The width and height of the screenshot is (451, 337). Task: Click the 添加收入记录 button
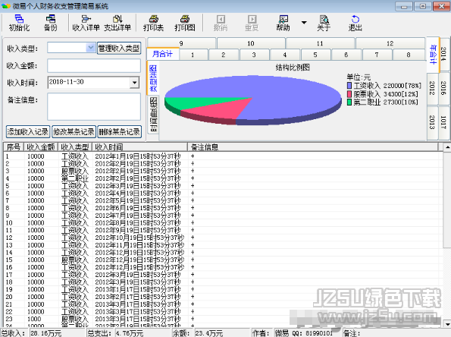pyautogui.click(x=28, y=132)
